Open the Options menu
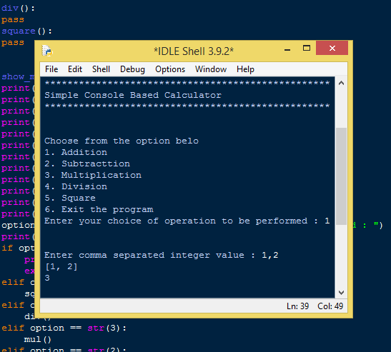Viewport: 391px width, 352px height. (170, 69)
